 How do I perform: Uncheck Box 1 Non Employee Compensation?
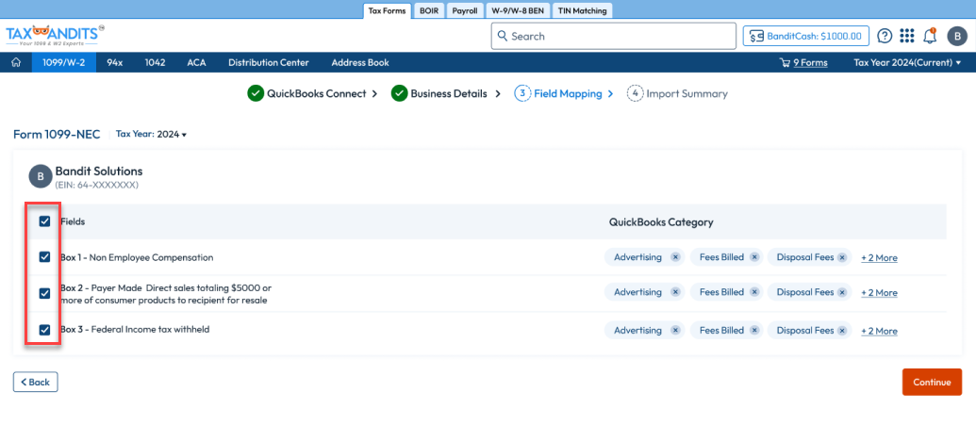click(45, 257)
